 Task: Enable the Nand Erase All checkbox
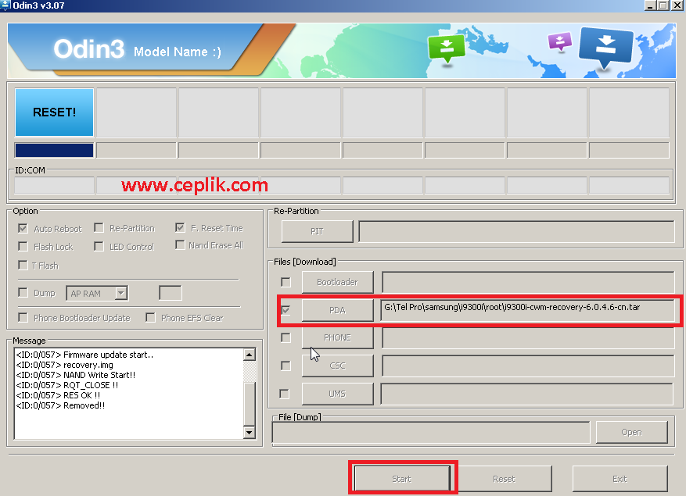point(180,244)
